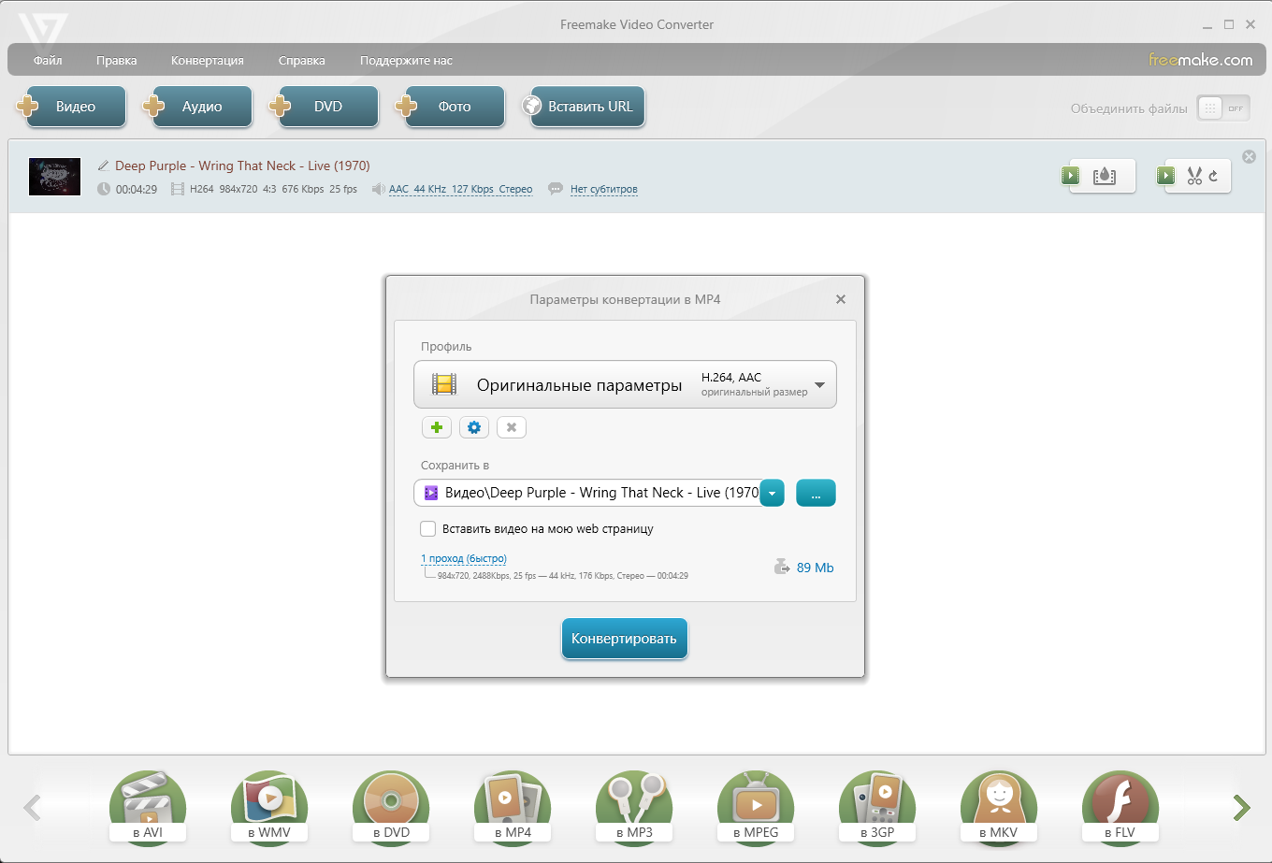1272x863 pixels.
Task: Open the Файл menu
Action: click(48, 61)
